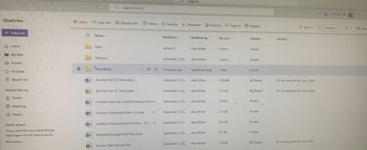Open Ad Goals for QT Series.docx
The height and width of the screenshot is (150, 367).
click(x=115, y=80)
